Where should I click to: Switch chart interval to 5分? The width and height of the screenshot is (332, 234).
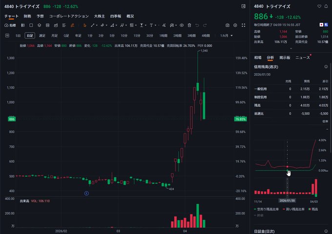112,36
